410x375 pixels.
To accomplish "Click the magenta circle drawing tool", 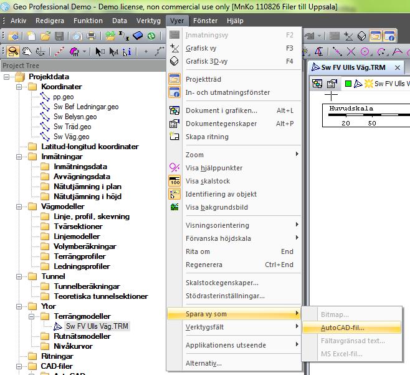I will coord(365,52).
